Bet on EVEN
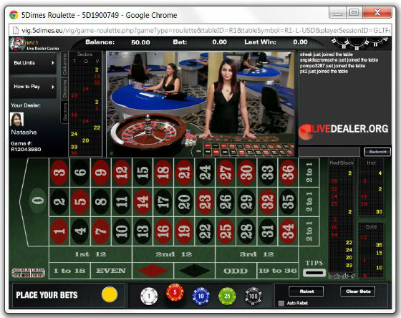The height and width of the screenshot is (318, 401). click(x=111, y=271)
